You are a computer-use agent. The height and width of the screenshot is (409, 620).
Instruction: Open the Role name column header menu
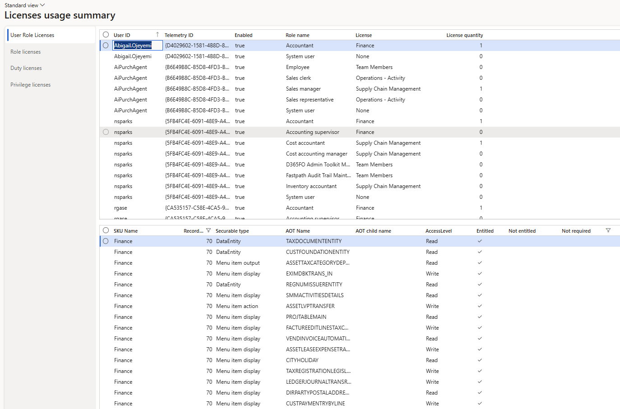click(x=297, y=35)
